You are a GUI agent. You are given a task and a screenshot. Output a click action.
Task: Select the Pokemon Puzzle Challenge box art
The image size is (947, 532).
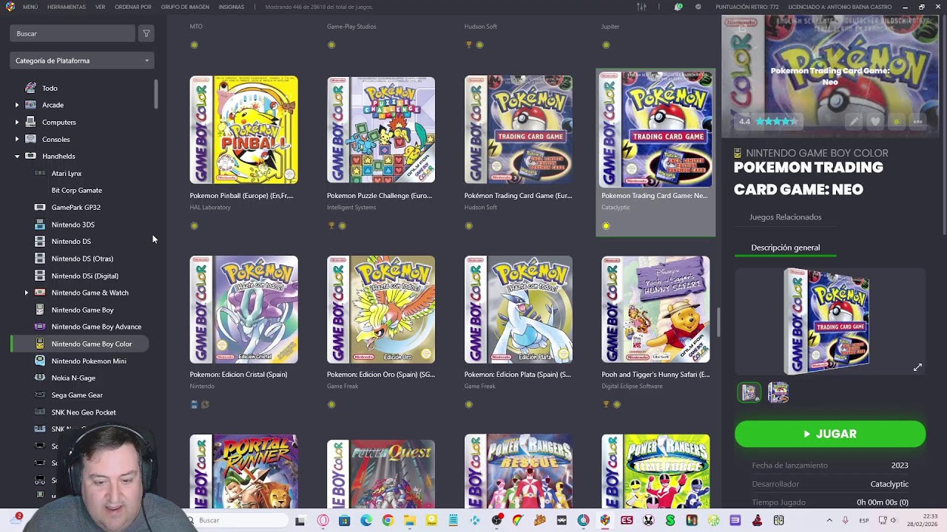pyautogui.click(x=381, y=130)
